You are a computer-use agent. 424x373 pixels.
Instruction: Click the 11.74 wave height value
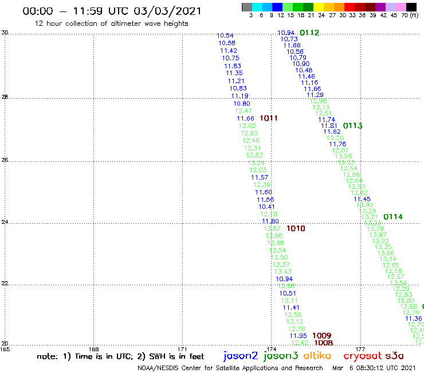click(327, 120)
